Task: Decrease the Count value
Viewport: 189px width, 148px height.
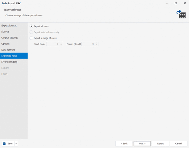Action: pos(97,45)
